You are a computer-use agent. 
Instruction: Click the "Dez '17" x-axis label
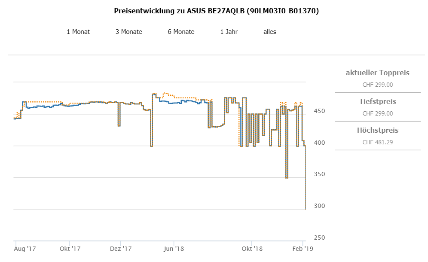(121, 249)
